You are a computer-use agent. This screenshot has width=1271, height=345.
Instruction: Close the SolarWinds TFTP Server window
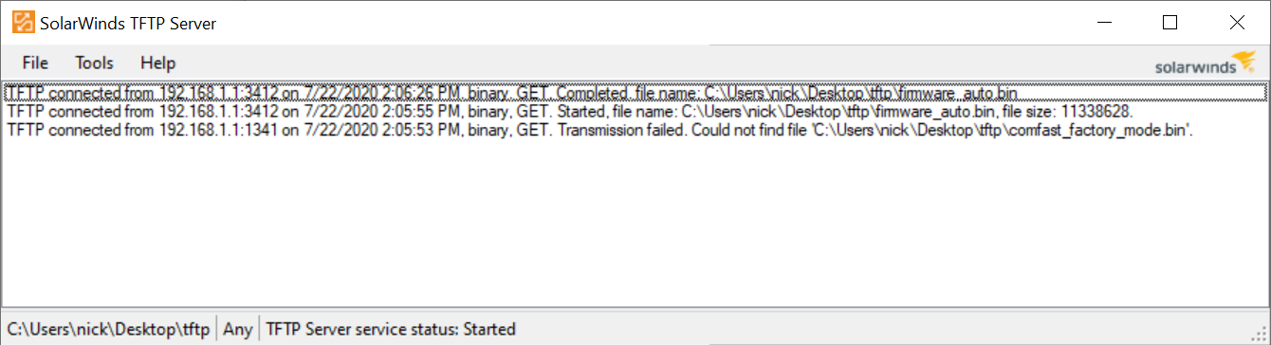pyautogui.click(x=1237, y=22)
